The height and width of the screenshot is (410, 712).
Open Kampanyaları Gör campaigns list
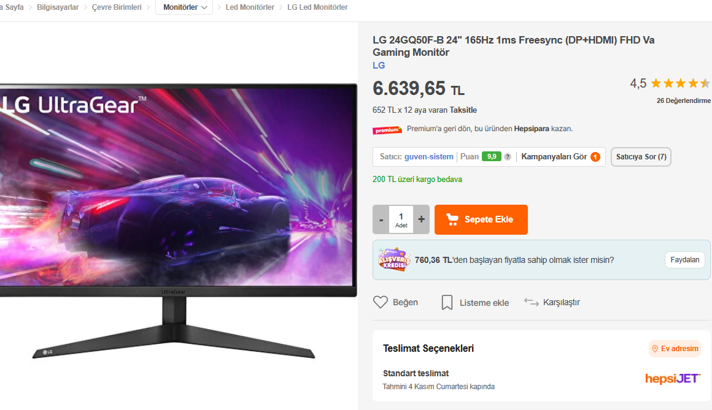tap(561, 156)
